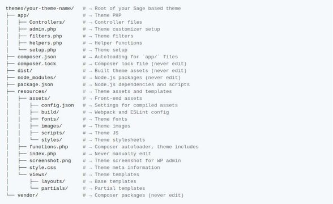Image resolution: width=333 pixels, height=204 pixels.
Task: Select setup.php in the tree
Action: 42,50
